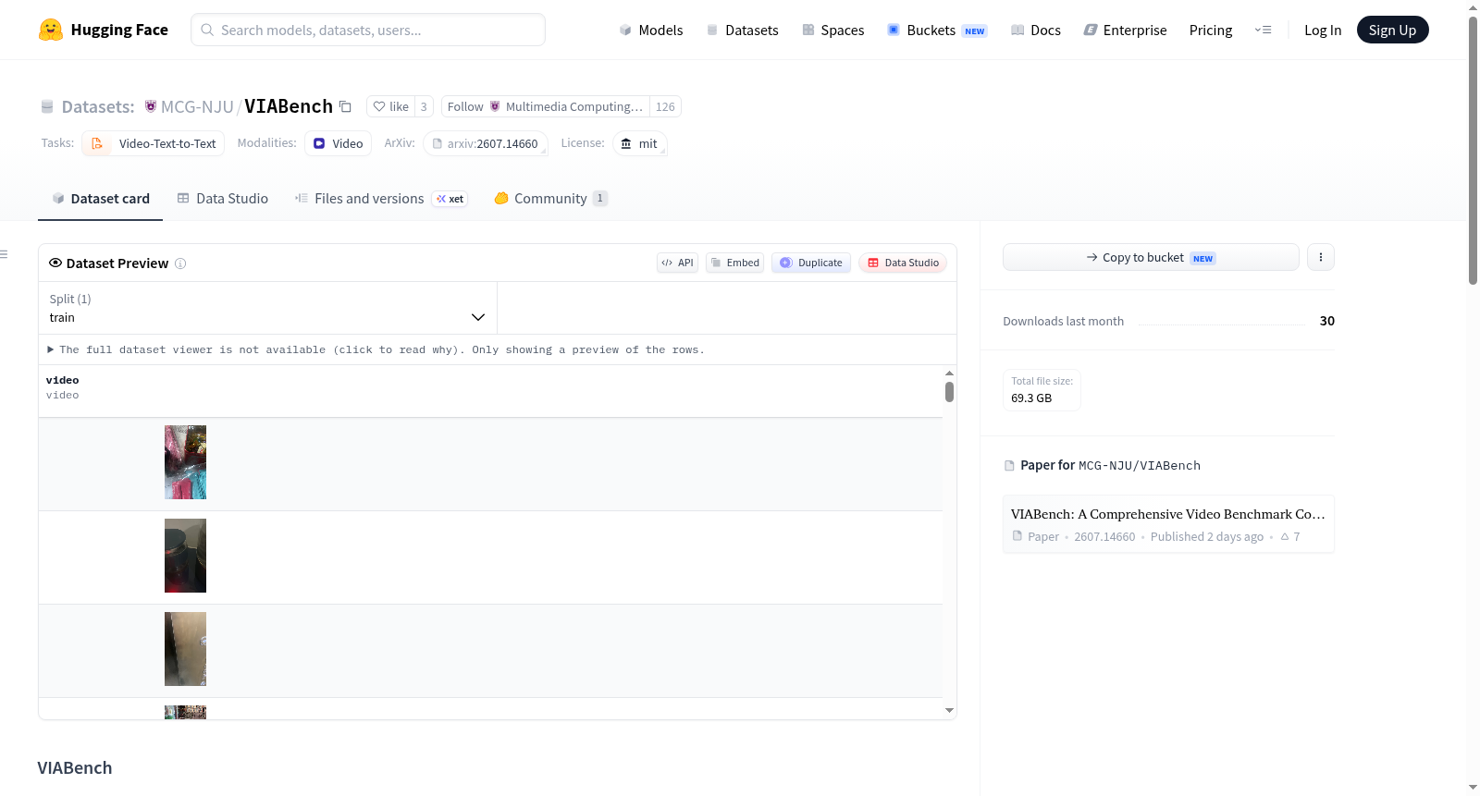The width and height of the screenshot is (1480, 796).
Task: Click the Published 2 days ago text
Action: click(x=1207, y=536)
